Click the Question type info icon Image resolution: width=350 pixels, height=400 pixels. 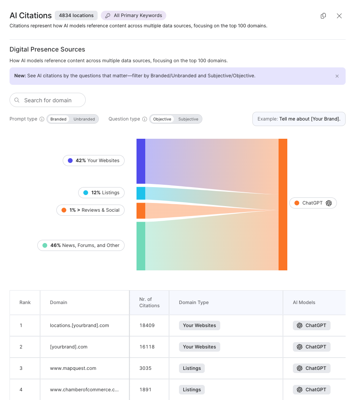click(x=145, y=119)
